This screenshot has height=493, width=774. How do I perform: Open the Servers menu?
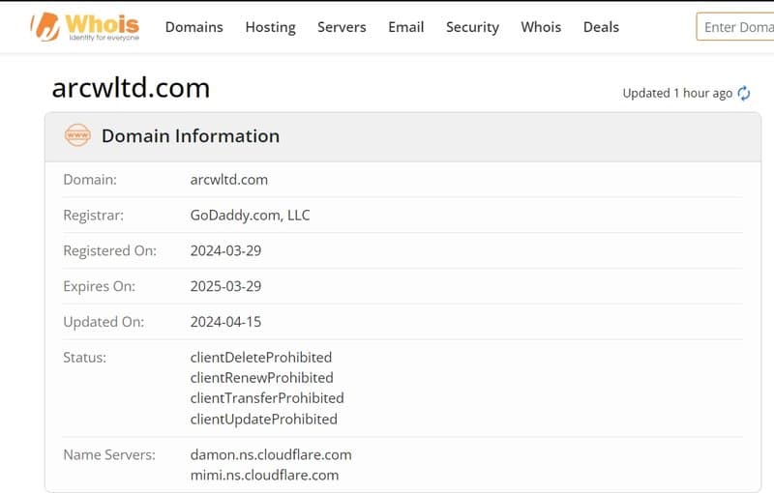coord(342,27)
